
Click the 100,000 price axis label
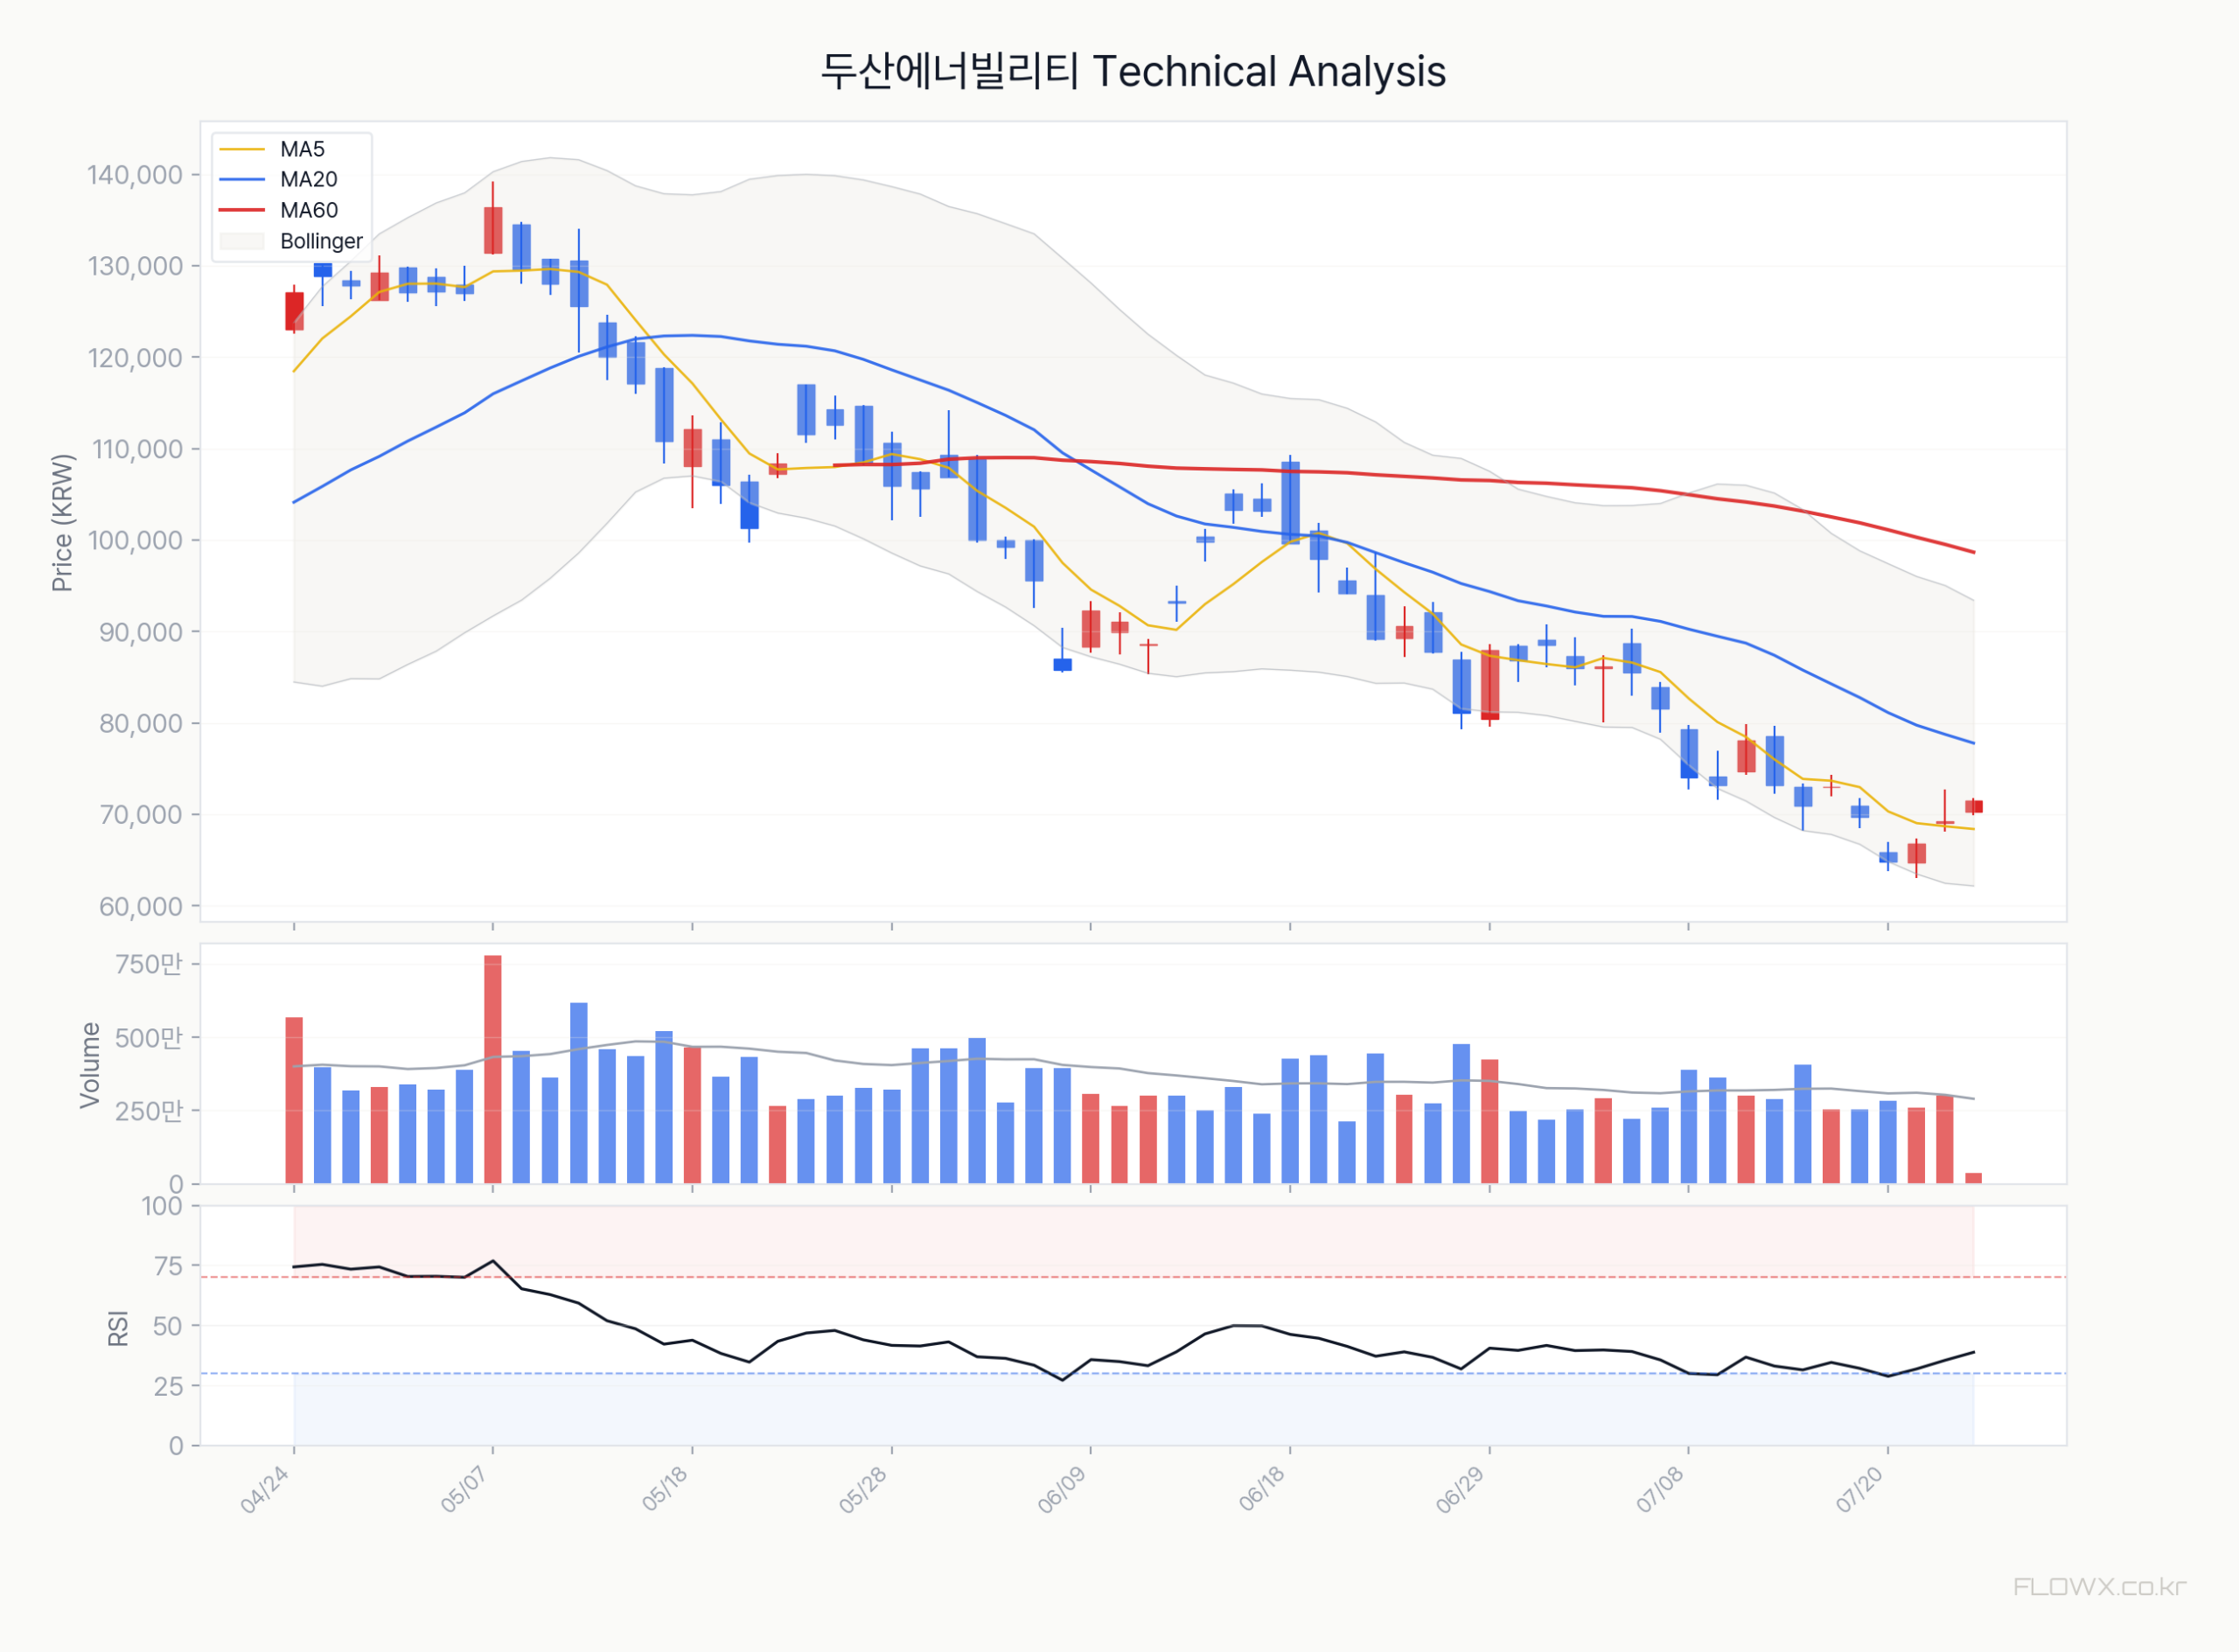click(x=135, y=540)
